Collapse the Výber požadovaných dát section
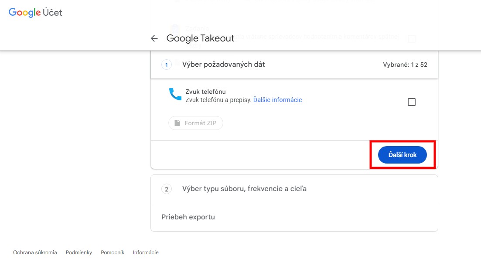 tap(294, 65)
